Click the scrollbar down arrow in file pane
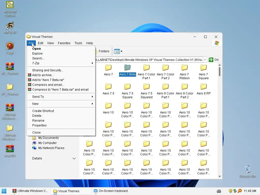Viewport: 260px width, 195px height. point(220,176)
